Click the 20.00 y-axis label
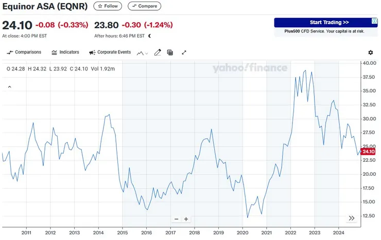This screenshot has height=240, width=381. point(370,174)
